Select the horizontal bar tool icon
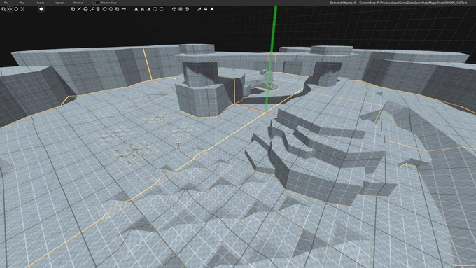 pyautogui.click(x=124, y=9)
